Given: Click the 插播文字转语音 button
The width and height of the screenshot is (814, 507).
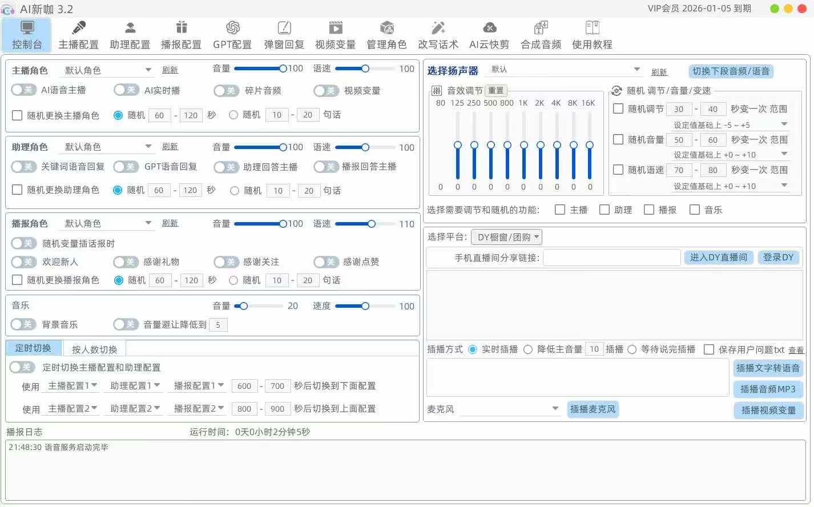Looking at the screenshot, I should pos(768,368).
